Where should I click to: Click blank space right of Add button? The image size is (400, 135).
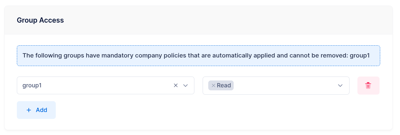pyautogui.click(x=198, y=110)
